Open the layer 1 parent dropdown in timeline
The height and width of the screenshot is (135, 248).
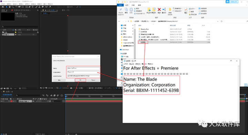click(x=57, y=101)
